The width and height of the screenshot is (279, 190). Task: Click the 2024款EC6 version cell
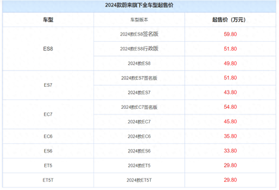[139, 136]
